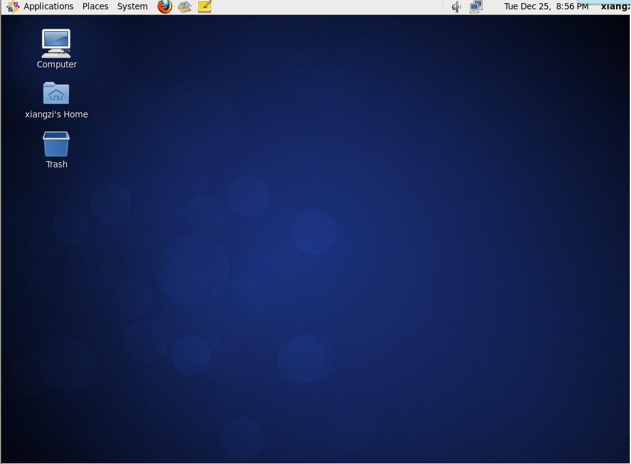Image resolution: width=631 pixels, height=464 pixels.
Task: Open the mail client launcher icon
Action: tap(184, 7)
